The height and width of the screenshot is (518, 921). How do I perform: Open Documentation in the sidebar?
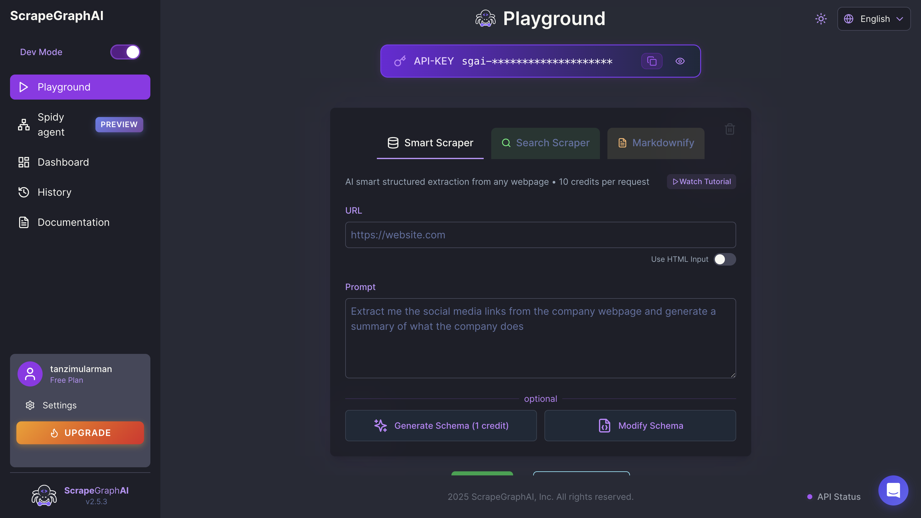tap(80, 222)
